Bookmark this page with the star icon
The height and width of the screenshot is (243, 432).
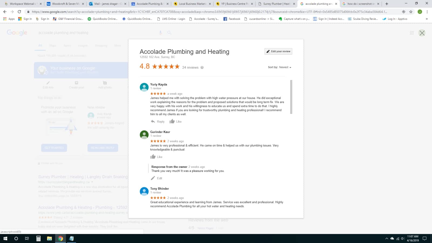[411, 12]
